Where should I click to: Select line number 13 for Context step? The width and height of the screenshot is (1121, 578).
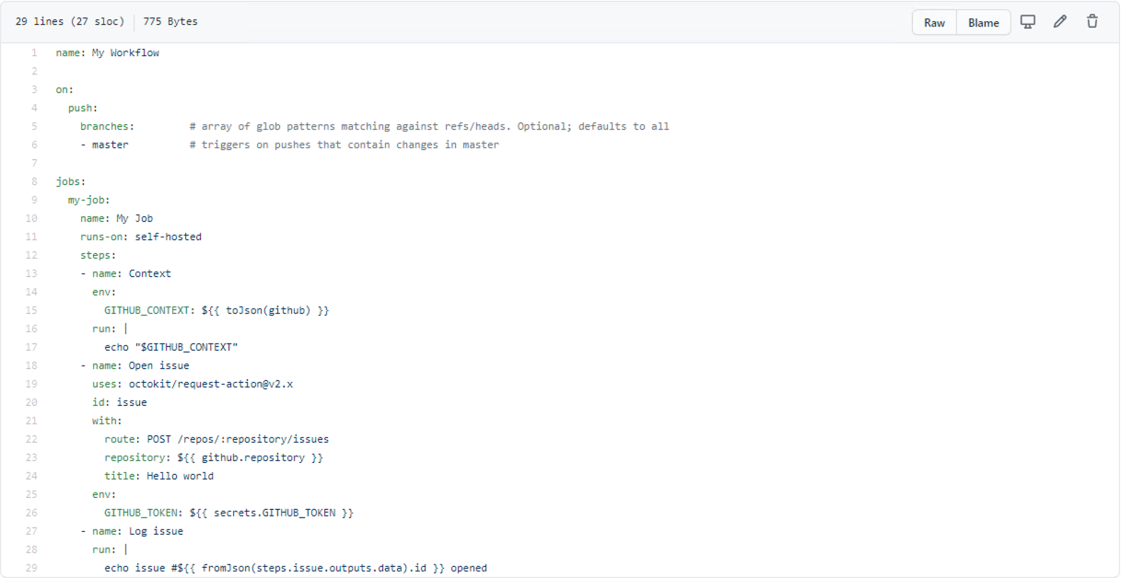[31, 273]
